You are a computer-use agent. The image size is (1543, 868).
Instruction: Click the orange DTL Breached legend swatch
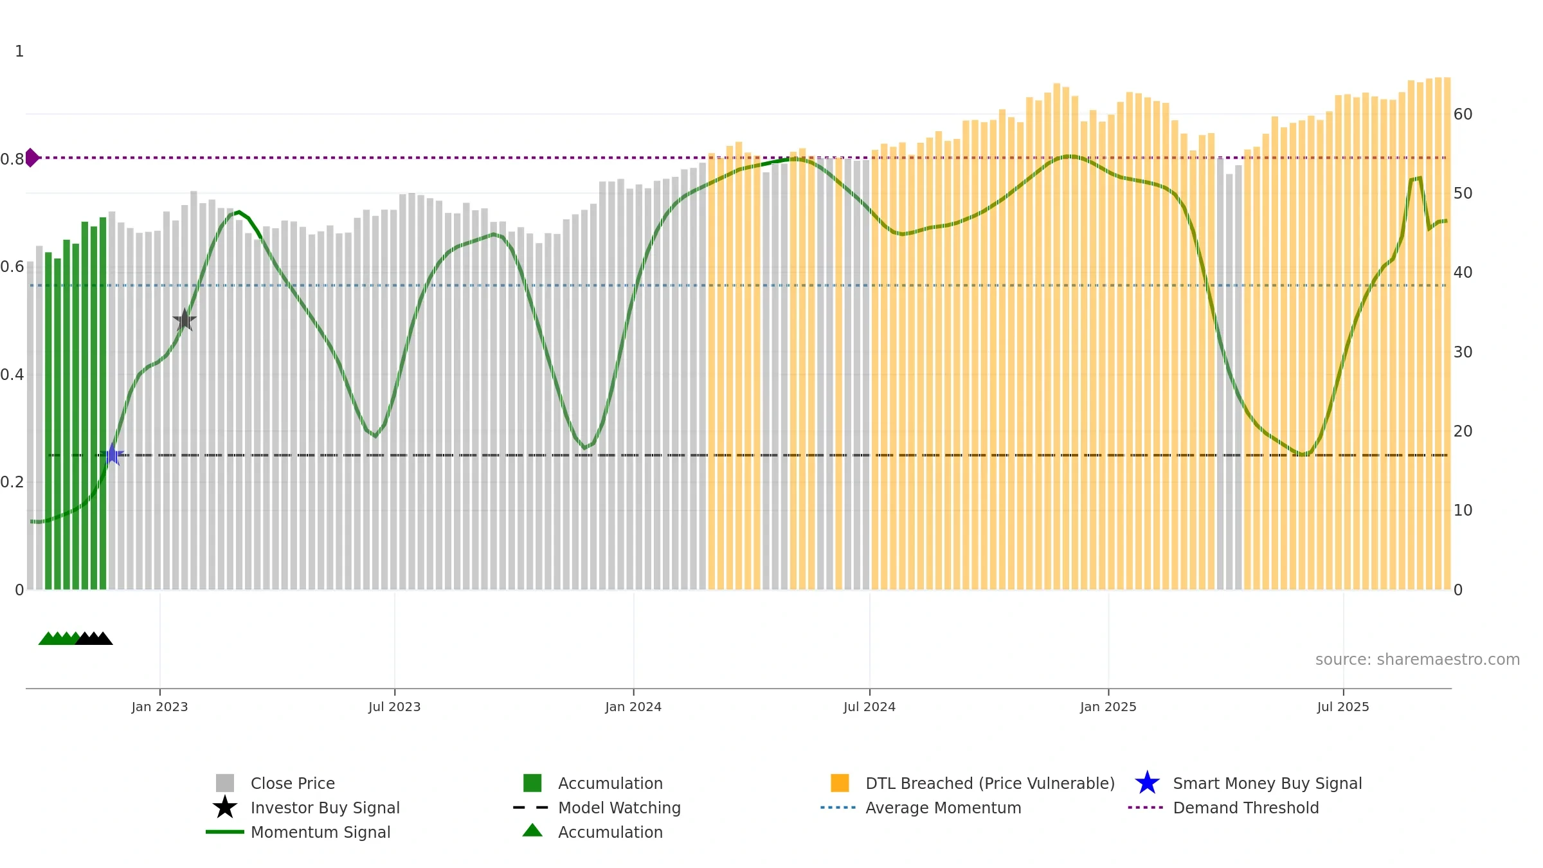point(840,783)
